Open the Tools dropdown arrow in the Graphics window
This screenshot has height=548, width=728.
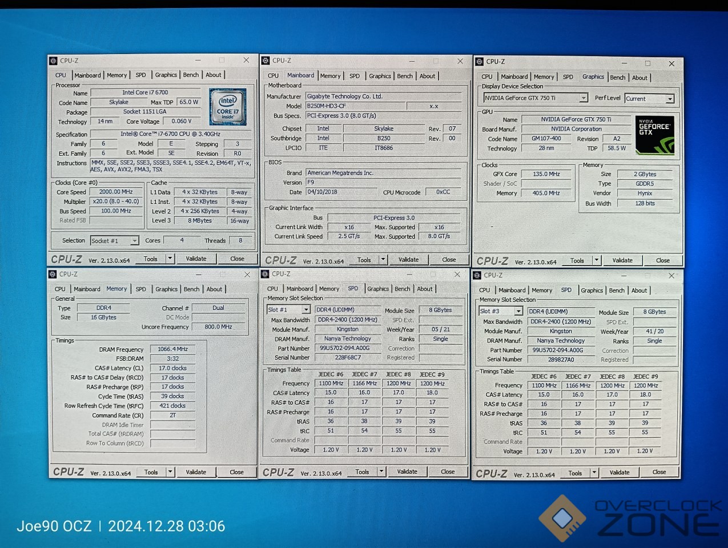[597, 260]
